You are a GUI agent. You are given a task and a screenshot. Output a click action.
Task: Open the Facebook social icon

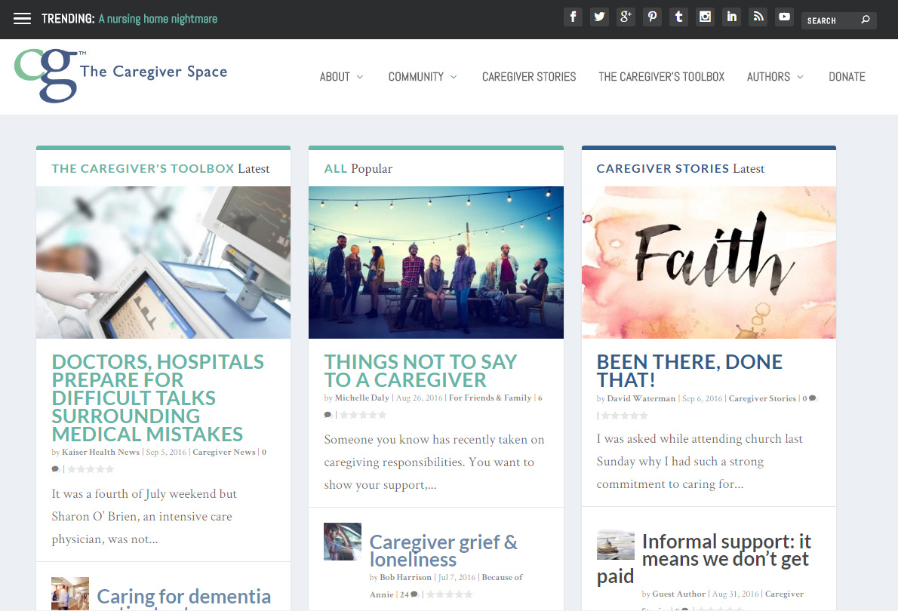pyautogui.click(x=574, y=17)
